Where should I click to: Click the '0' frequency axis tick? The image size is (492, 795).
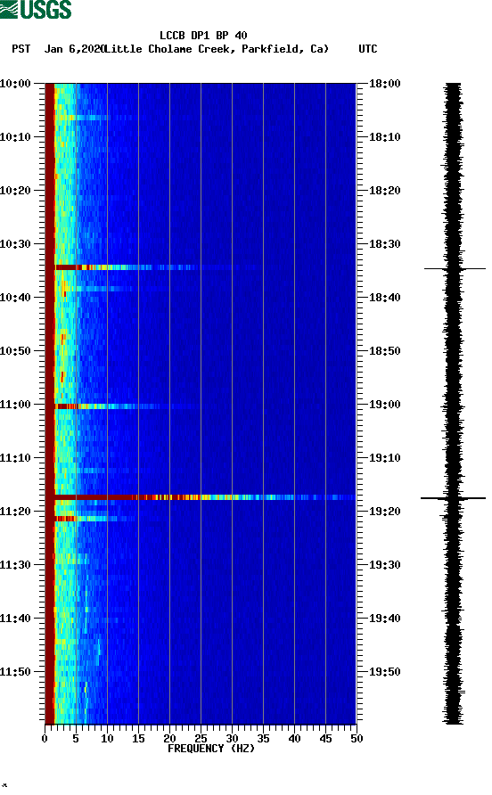point(45,739)
